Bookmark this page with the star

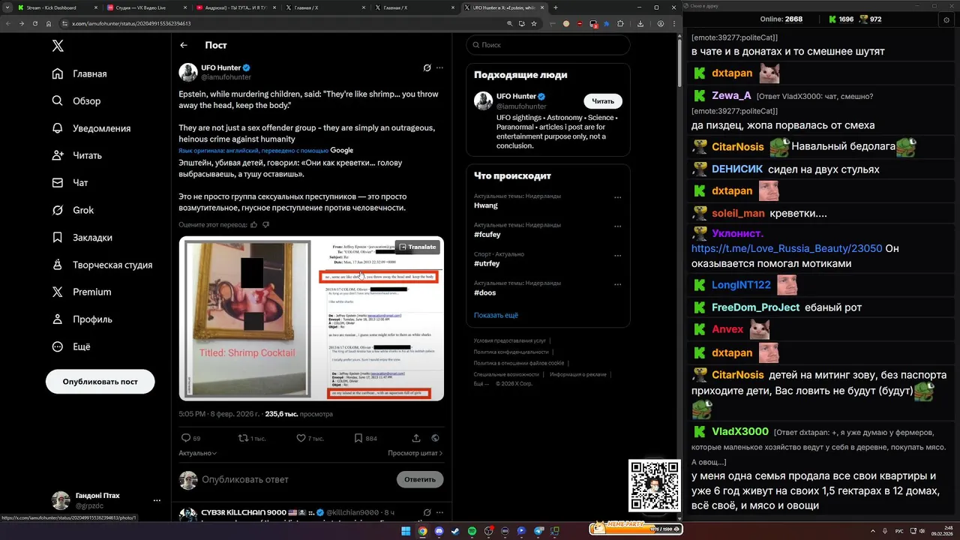coord(533,23)
